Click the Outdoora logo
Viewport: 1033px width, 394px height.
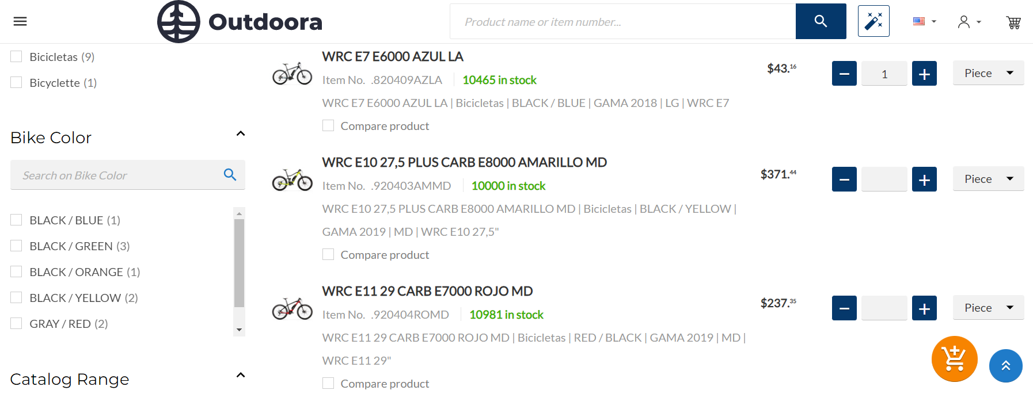click(x=240, y=22)
